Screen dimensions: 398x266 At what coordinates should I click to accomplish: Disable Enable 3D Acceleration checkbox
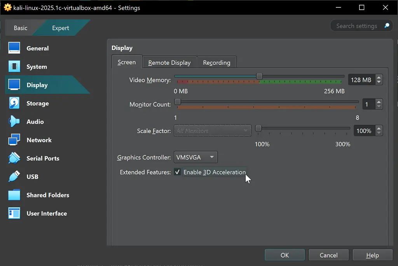(x=177, y=172)
